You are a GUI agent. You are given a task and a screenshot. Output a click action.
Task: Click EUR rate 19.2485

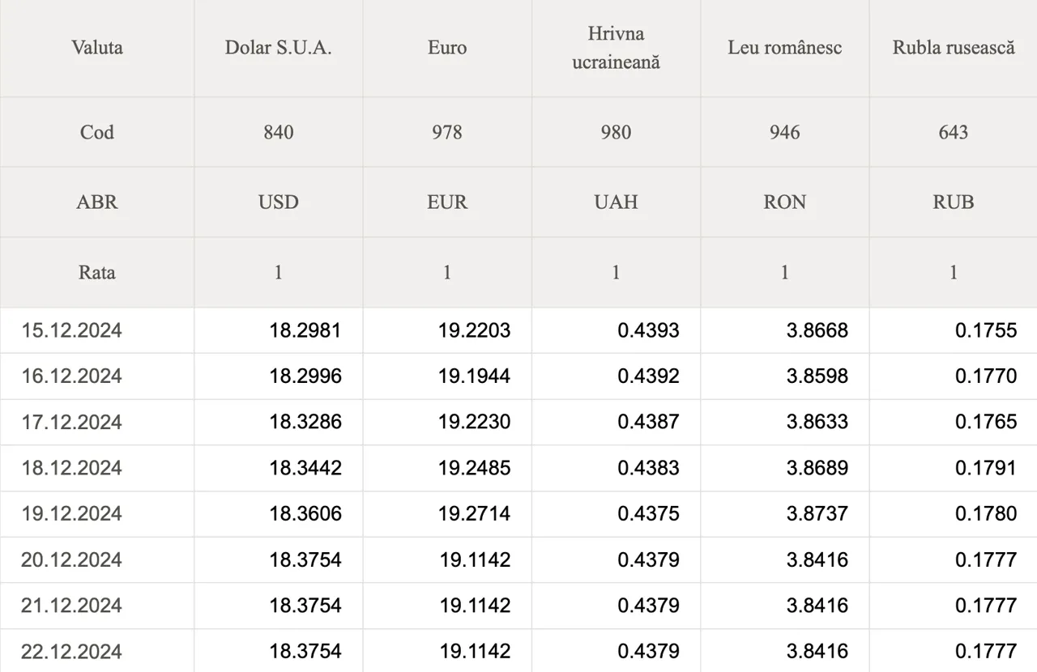click(475, 468)
